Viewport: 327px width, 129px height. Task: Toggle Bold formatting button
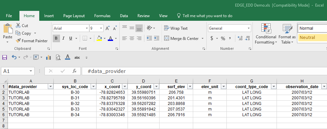tap(56, 38)
